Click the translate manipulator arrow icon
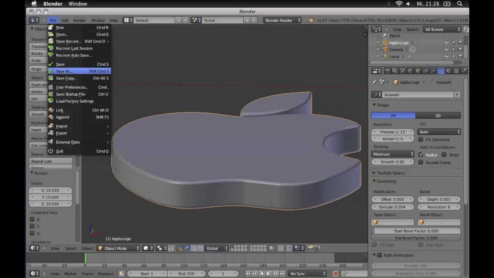494x278 pixels. [x=187, y=248]
